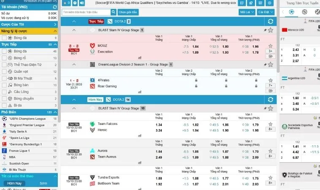Check the Bóng bàn live filter
Screen dimensions: 320x190
point(4,85)
